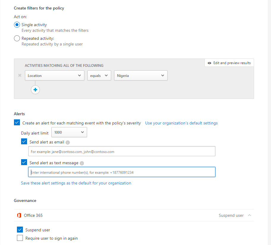
Task: Open the Location filter field dropdown
Action: 55,75
